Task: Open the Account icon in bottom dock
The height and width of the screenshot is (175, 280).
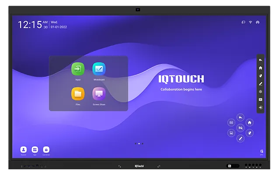Action: pos(23,150)
